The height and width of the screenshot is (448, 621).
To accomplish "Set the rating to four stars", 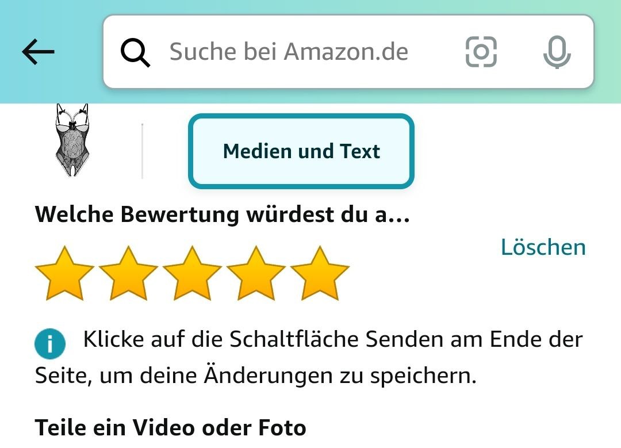I will pyautogui.click(x=256, y=273).
